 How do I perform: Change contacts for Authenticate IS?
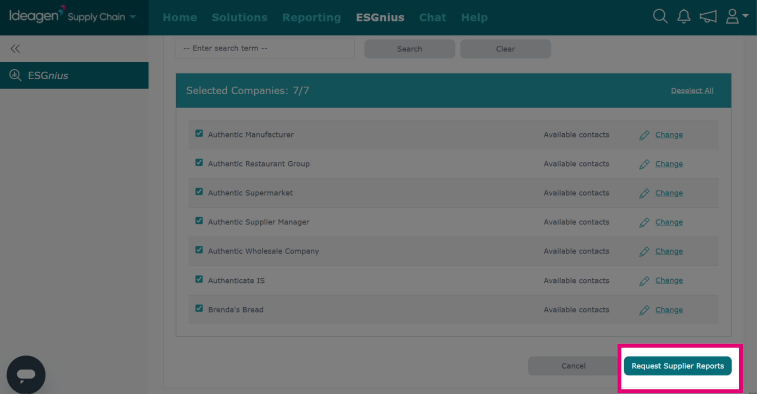click(x=669, y=281)
